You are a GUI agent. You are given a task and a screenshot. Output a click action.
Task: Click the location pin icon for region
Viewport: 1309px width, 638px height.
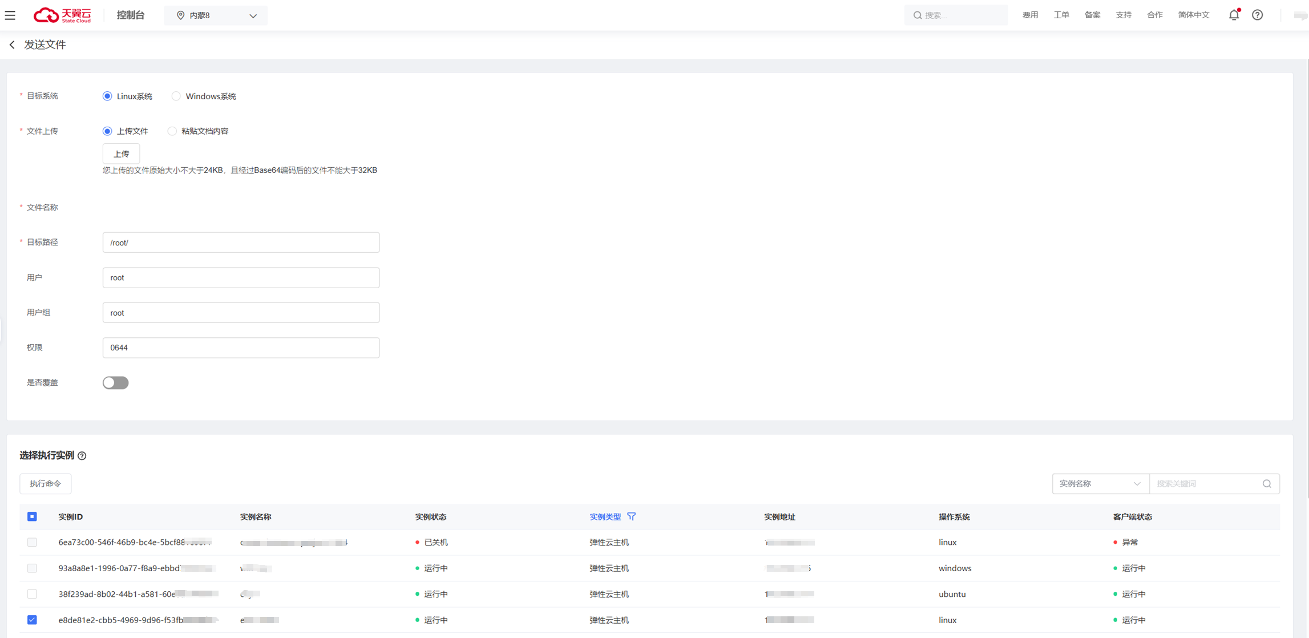(x=180, y=15)
